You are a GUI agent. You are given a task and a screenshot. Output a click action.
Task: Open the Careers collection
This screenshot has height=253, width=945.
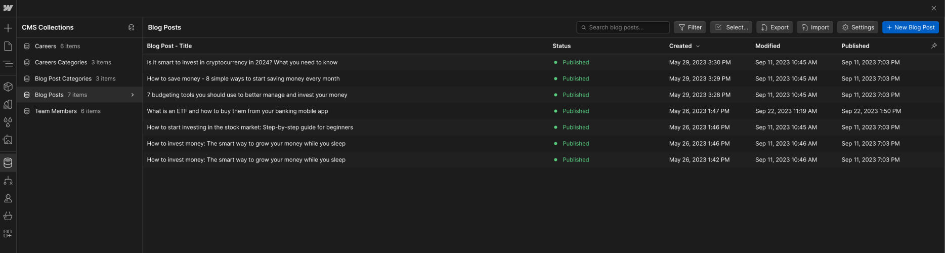coord(79,46)
